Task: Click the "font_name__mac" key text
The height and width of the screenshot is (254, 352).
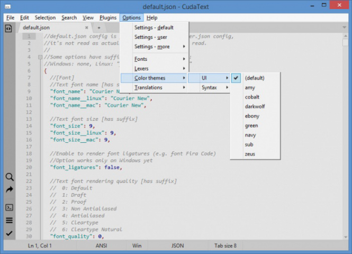Action: click(x=74, y=105)
